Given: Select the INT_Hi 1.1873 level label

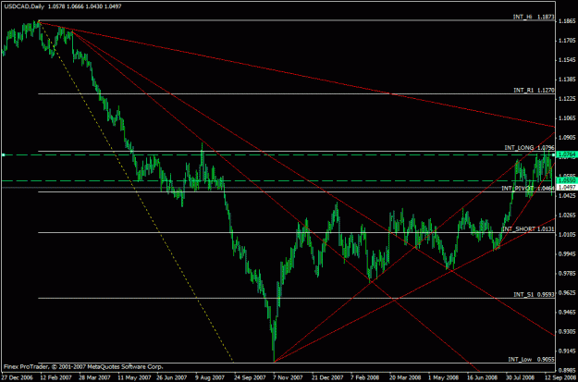Looking at the screenshot, I should pyautogui.click(x=534, y=17).
